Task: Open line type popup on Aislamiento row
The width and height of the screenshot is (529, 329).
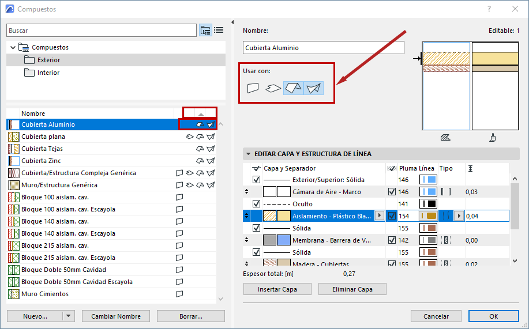Action: [x=459, y=215]
